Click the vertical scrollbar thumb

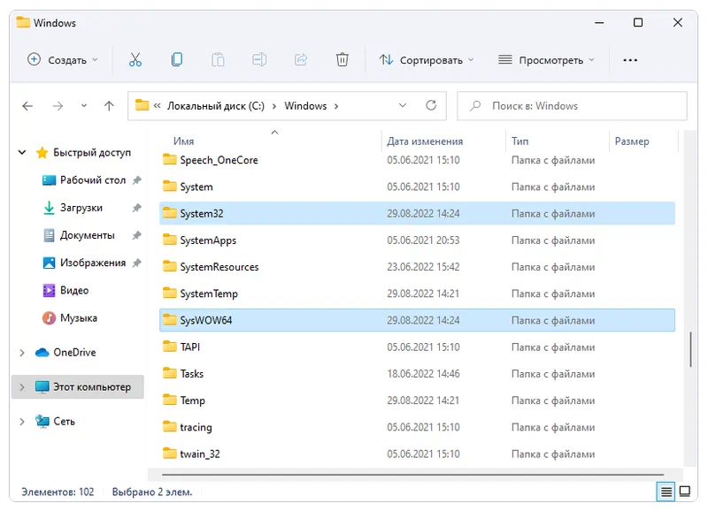pos(690,349)
